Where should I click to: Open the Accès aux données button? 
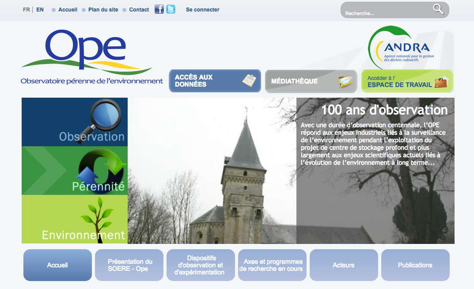[215, 81]
